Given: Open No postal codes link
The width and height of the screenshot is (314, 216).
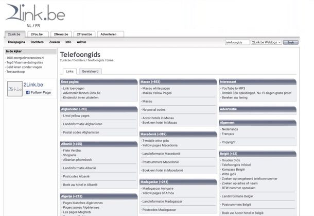Looking at the screenshot, I should click(x=154, y=110).
